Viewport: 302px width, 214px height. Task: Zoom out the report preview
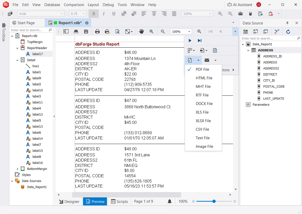coord(163,31)
